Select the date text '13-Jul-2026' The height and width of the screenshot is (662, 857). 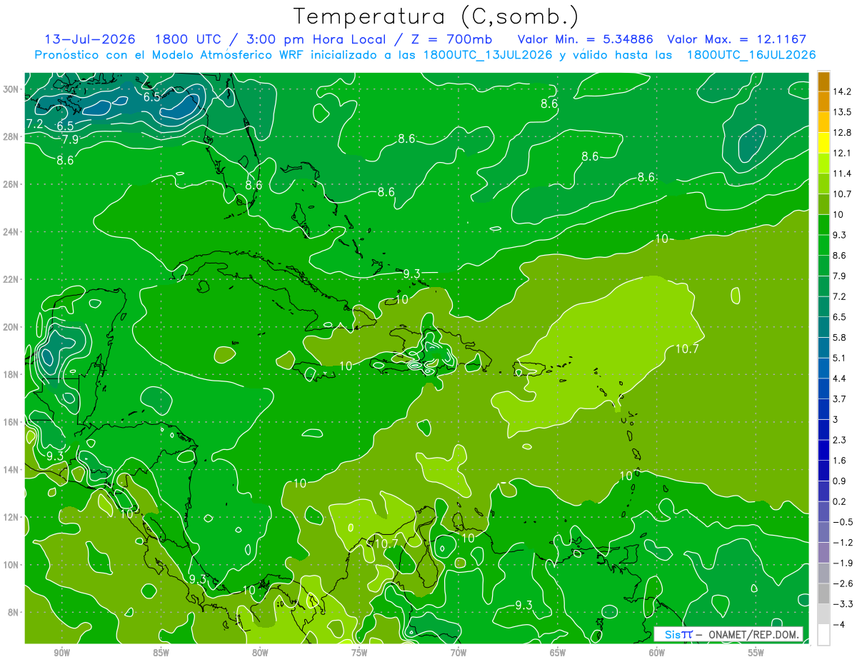click(x=89, y=39)
